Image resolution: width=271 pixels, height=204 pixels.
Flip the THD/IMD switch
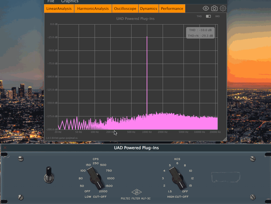(208, 16)
